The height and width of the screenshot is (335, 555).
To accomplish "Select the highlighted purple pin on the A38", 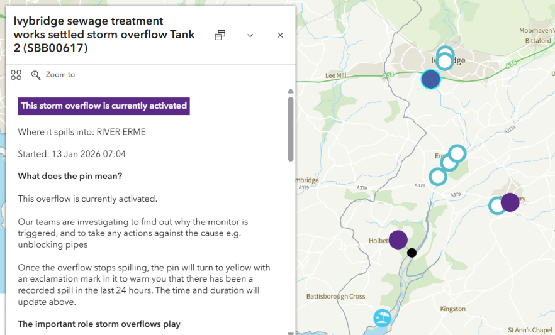I will click(x=430, y=79).
